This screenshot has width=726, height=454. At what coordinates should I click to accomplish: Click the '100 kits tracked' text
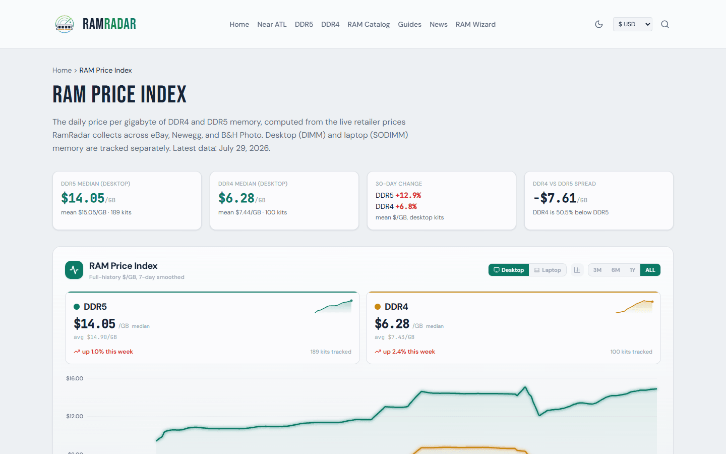(x=631, y=352)
